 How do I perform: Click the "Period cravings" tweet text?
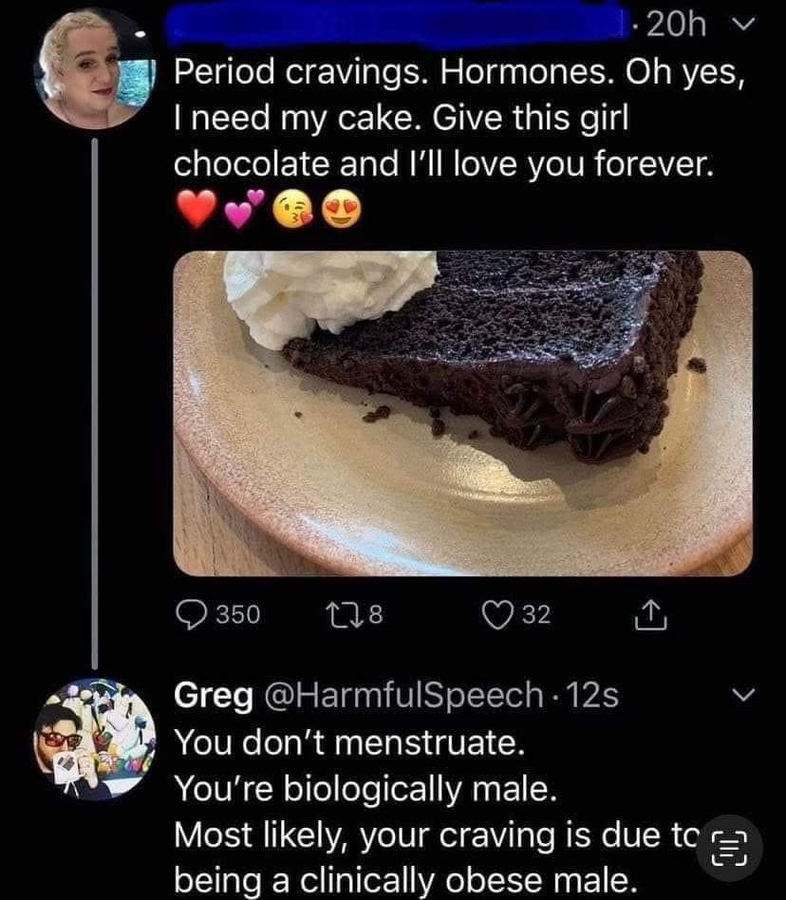456,119
